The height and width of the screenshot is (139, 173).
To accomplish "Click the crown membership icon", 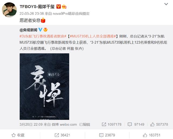I will tap(64, 7).
